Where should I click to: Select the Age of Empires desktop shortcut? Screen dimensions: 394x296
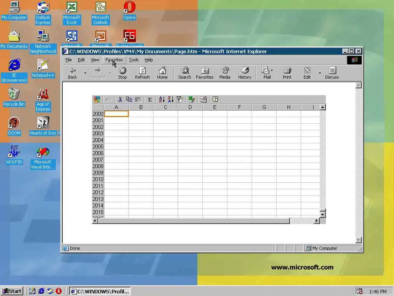pyautogui.click(x=43, y=100)
